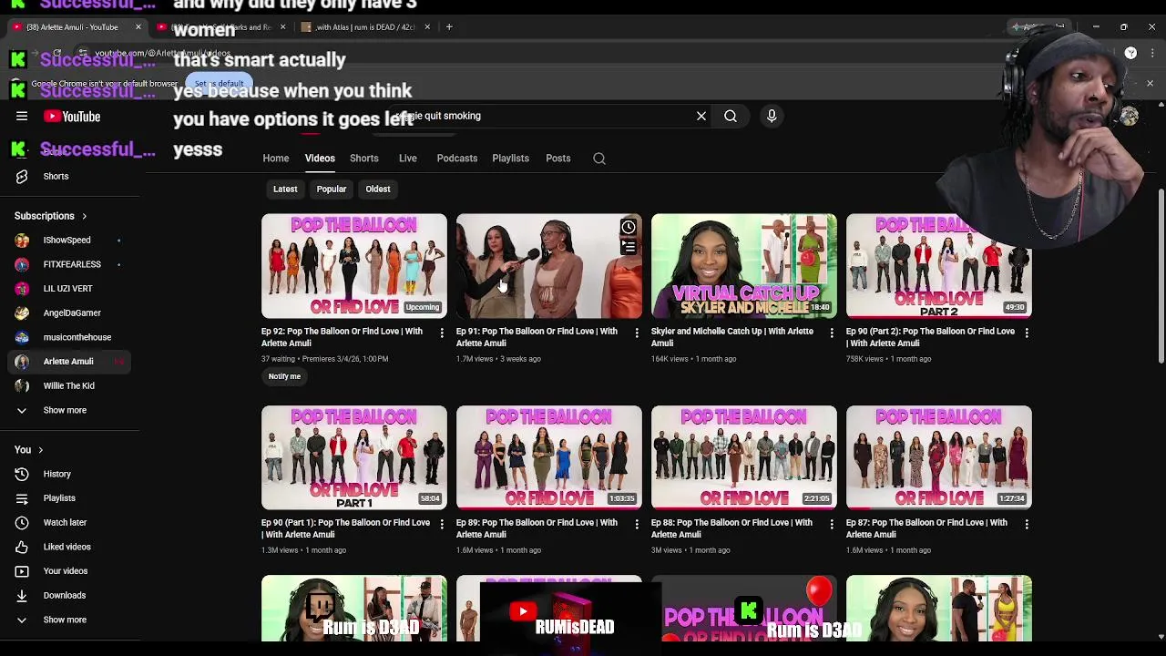Switch to the Live tab

[408, 159]
